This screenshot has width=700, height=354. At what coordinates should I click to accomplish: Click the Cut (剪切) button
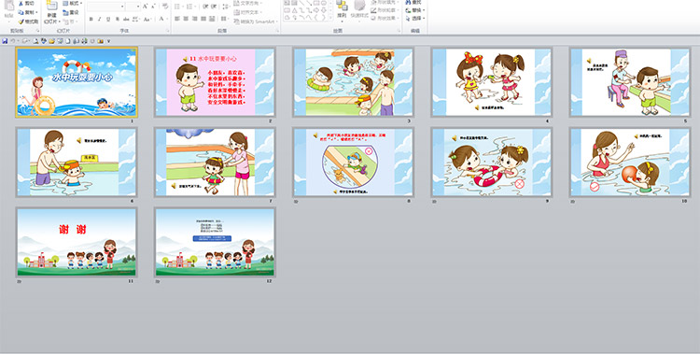point(27,3)
